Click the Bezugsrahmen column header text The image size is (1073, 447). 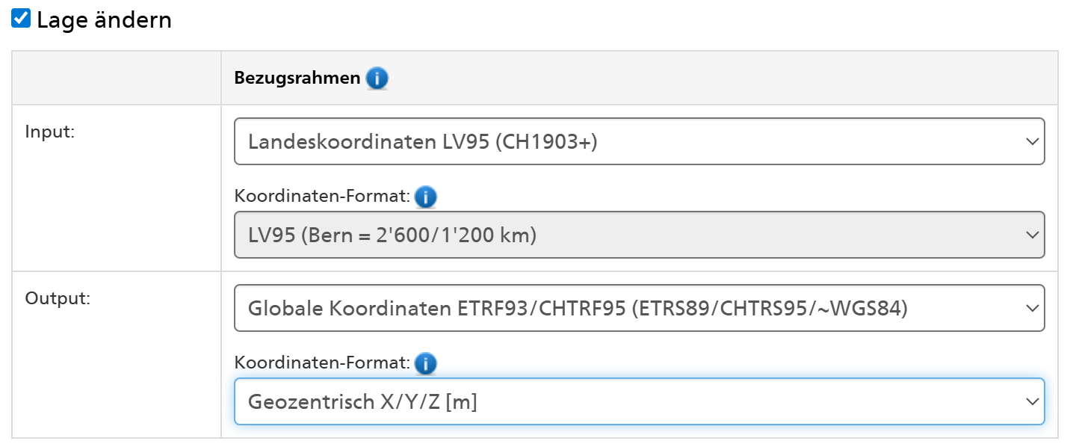tap(297, 78)
